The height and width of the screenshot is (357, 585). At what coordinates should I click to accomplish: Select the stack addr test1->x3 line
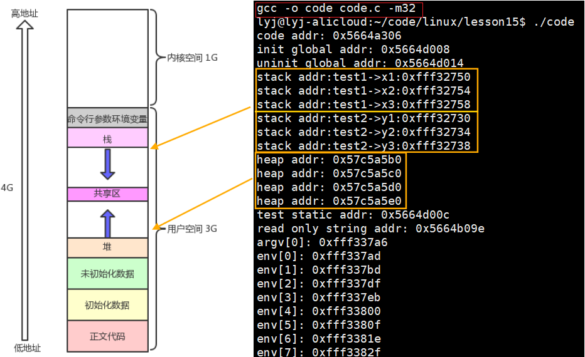tap(364, 105)
